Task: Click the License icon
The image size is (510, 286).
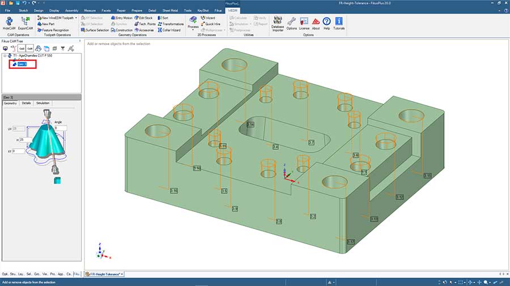Action: click(304, 21)
